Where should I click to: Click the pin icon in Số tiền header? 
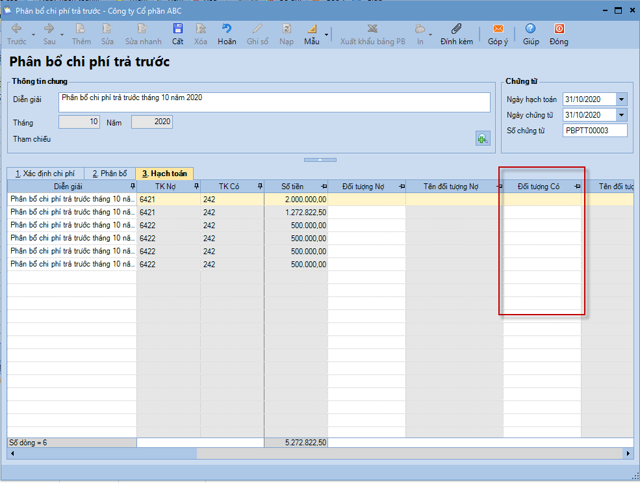coord(324,186)
